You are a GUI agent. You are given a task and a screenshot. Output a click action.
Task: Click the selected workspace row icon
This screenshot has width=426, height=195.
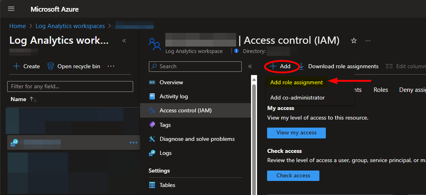click(x=14, y=143)
